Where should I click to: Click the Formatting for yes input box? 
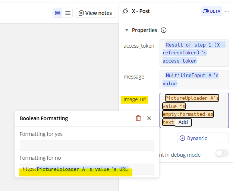click(87, 146)
